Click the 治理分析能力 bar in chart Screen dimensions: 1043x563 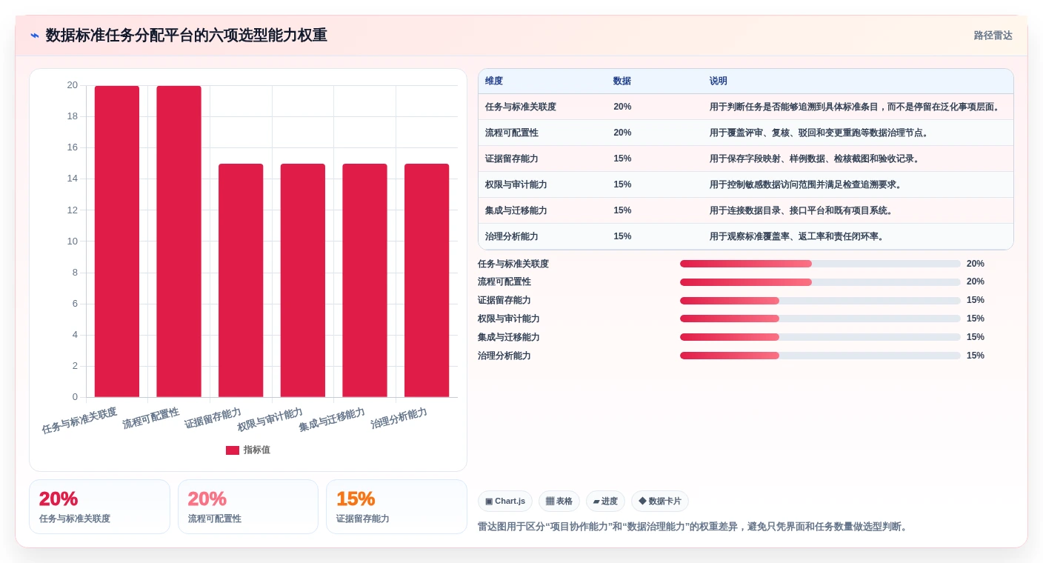pyautogui.click(x=427, y=281)
